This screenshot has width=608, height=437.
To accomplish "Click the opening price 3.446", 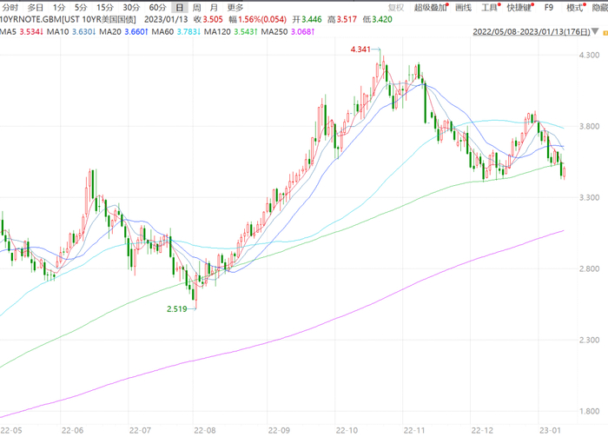I will coord(312,19).
